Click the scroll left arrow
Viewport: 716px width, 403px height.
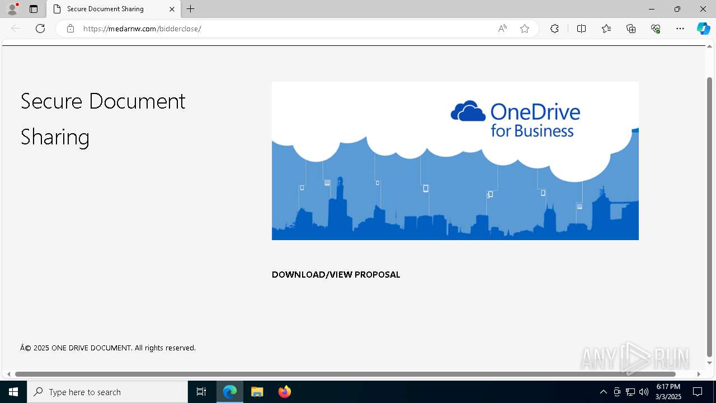pos(8,374)
